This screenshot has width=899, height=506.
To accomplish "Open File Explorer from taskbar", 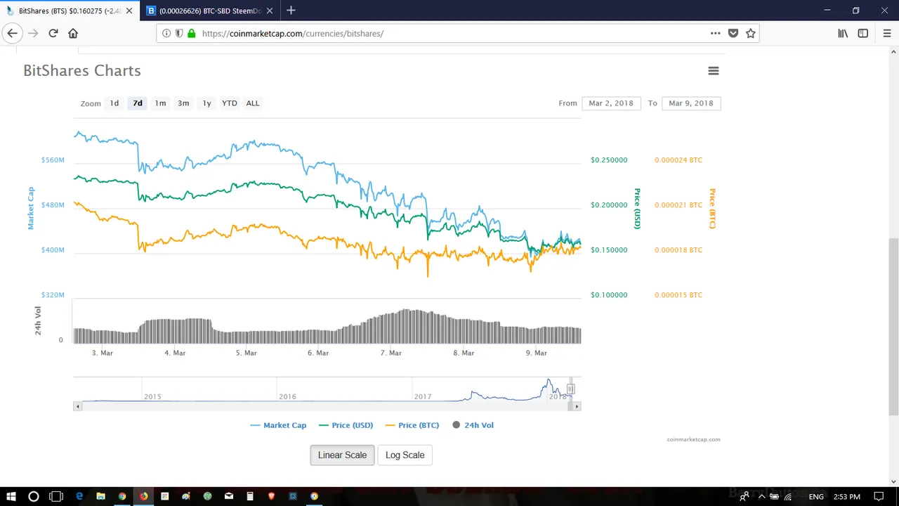I will [x=100, y=496].
